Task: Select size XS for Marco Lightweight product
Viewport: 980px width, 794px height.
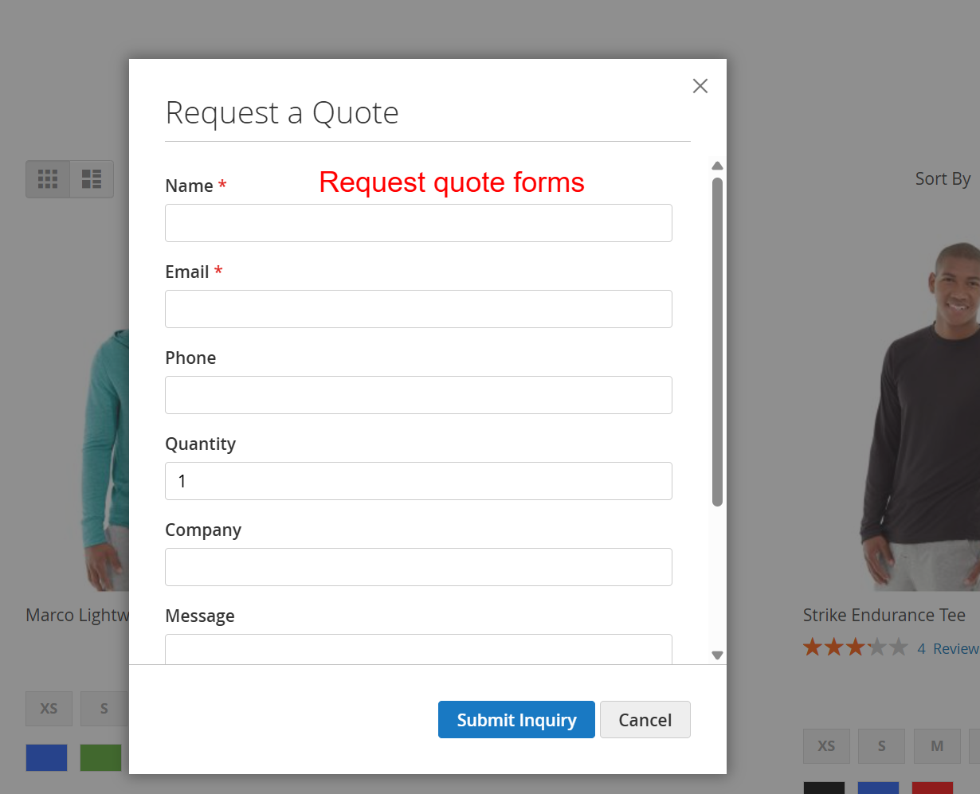Action: point(49,708)
